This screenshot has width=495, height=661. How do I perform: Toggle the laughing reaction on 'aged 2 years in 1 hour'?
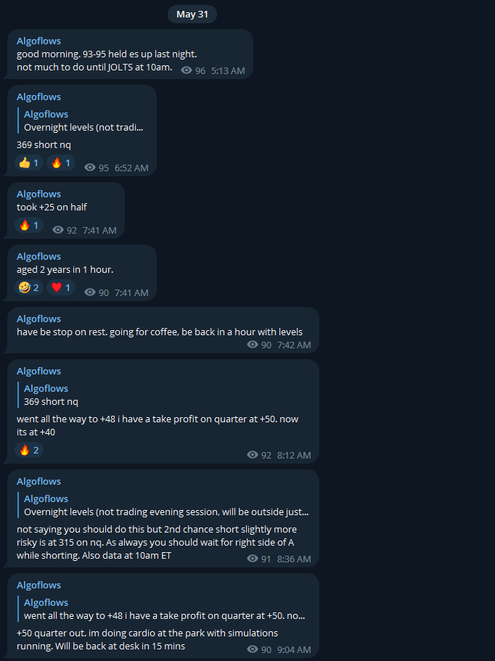(29, 287)
